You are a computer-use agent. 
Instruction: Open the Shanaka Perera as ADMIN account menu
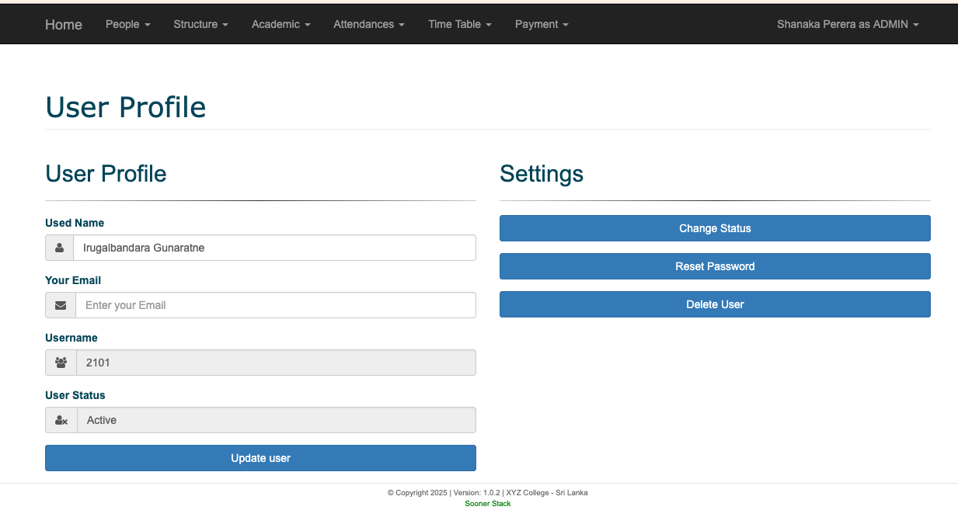coord(847,24)
